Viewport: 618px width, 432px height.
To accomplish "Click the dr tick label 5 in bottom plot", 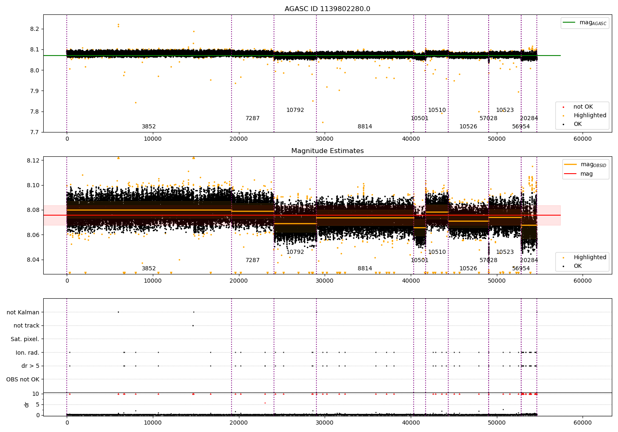I will coord(37,405).
